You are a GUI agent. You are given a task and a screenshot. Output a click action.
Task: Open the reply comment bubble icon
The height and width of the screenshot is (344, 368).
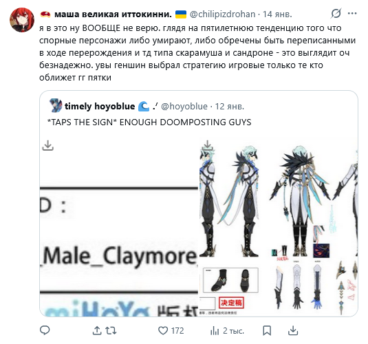pos(45,330)
